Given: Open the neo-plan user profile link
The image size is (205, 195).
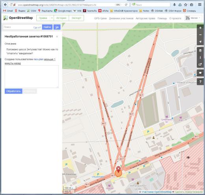Looking at the screenshot, I should click(38, 59).
